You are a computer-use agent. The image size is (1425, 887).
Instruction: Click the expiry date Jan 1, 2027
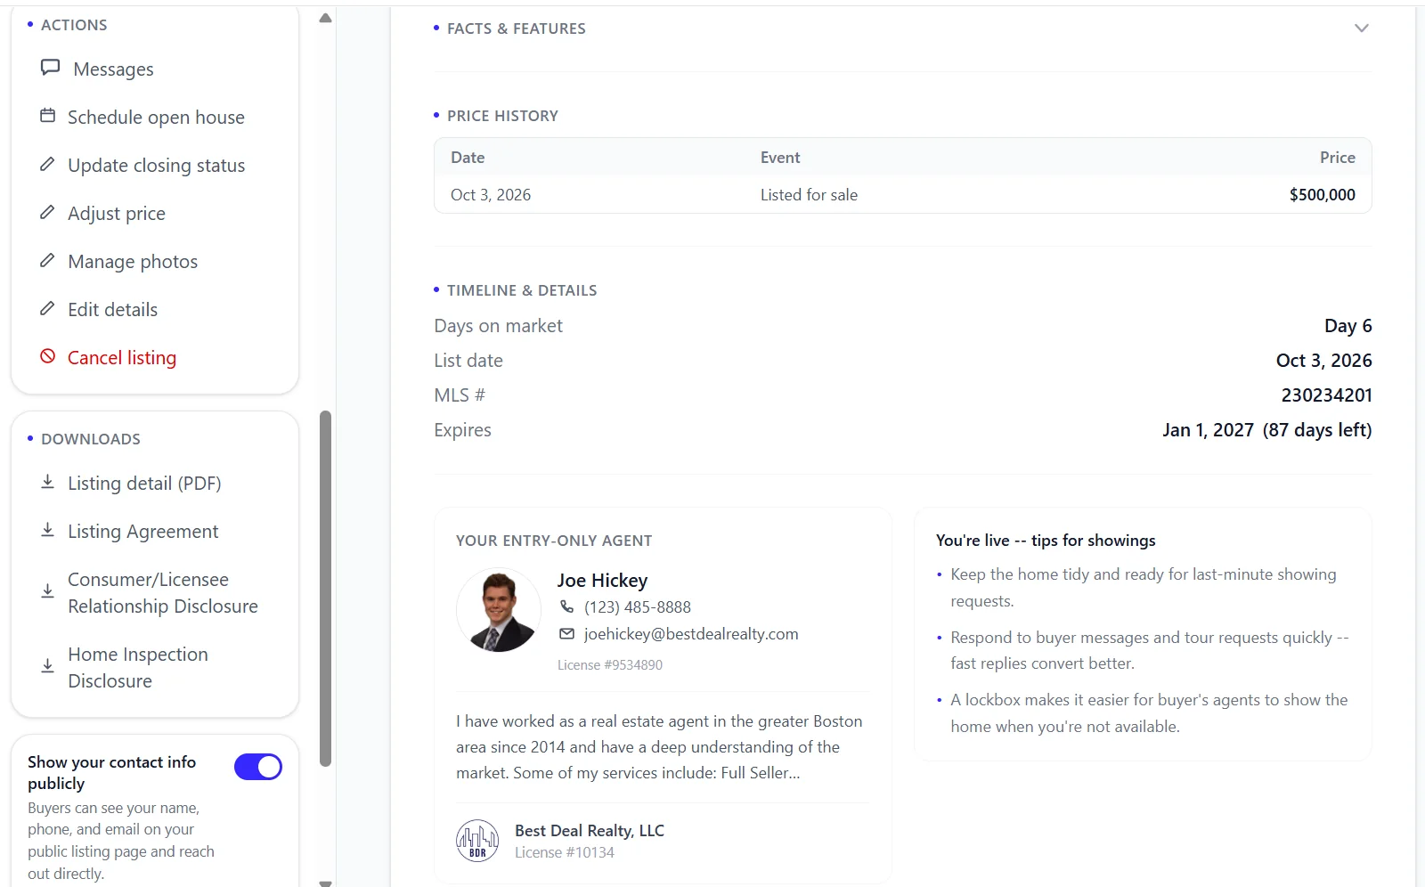(1208, 429)
